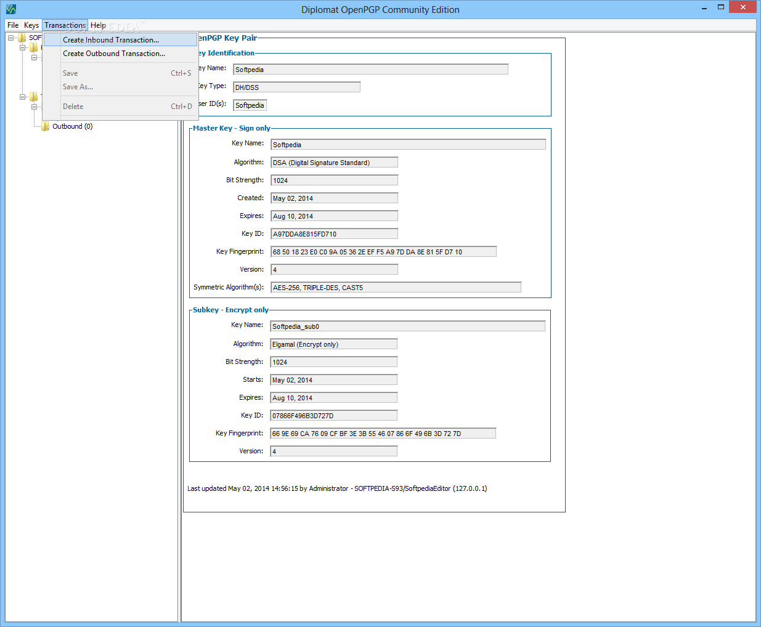Click the Outbound (0) folder icon
This screenshot has height=627, width=761.
[x=45, y=126]
